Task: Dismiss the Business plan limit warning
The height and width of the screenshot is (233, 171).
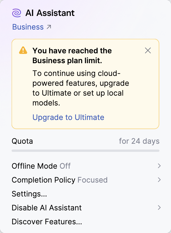Action: (x=148, y=50)
